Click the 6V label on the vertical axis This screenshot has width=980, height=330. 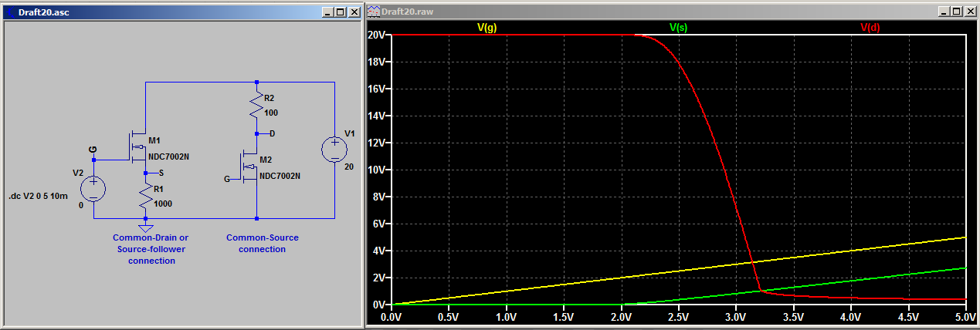[x=379, y=224]
